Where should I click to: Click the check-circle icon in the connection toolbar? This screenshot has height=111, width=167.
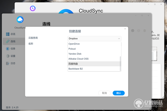(x=139, y=31)
